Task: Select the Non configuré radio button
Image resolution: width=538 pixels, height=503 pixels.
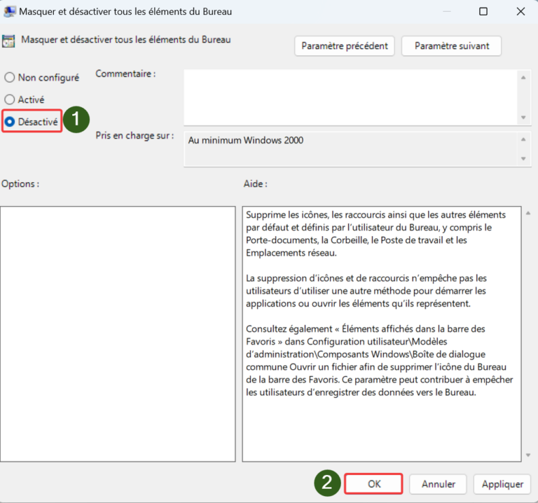Action: click(10, 78)
